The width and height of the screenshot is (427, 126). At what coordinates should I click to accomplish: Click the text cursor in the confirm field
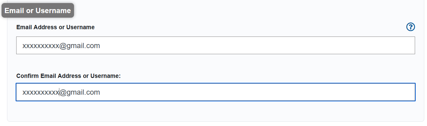[59, 92]
